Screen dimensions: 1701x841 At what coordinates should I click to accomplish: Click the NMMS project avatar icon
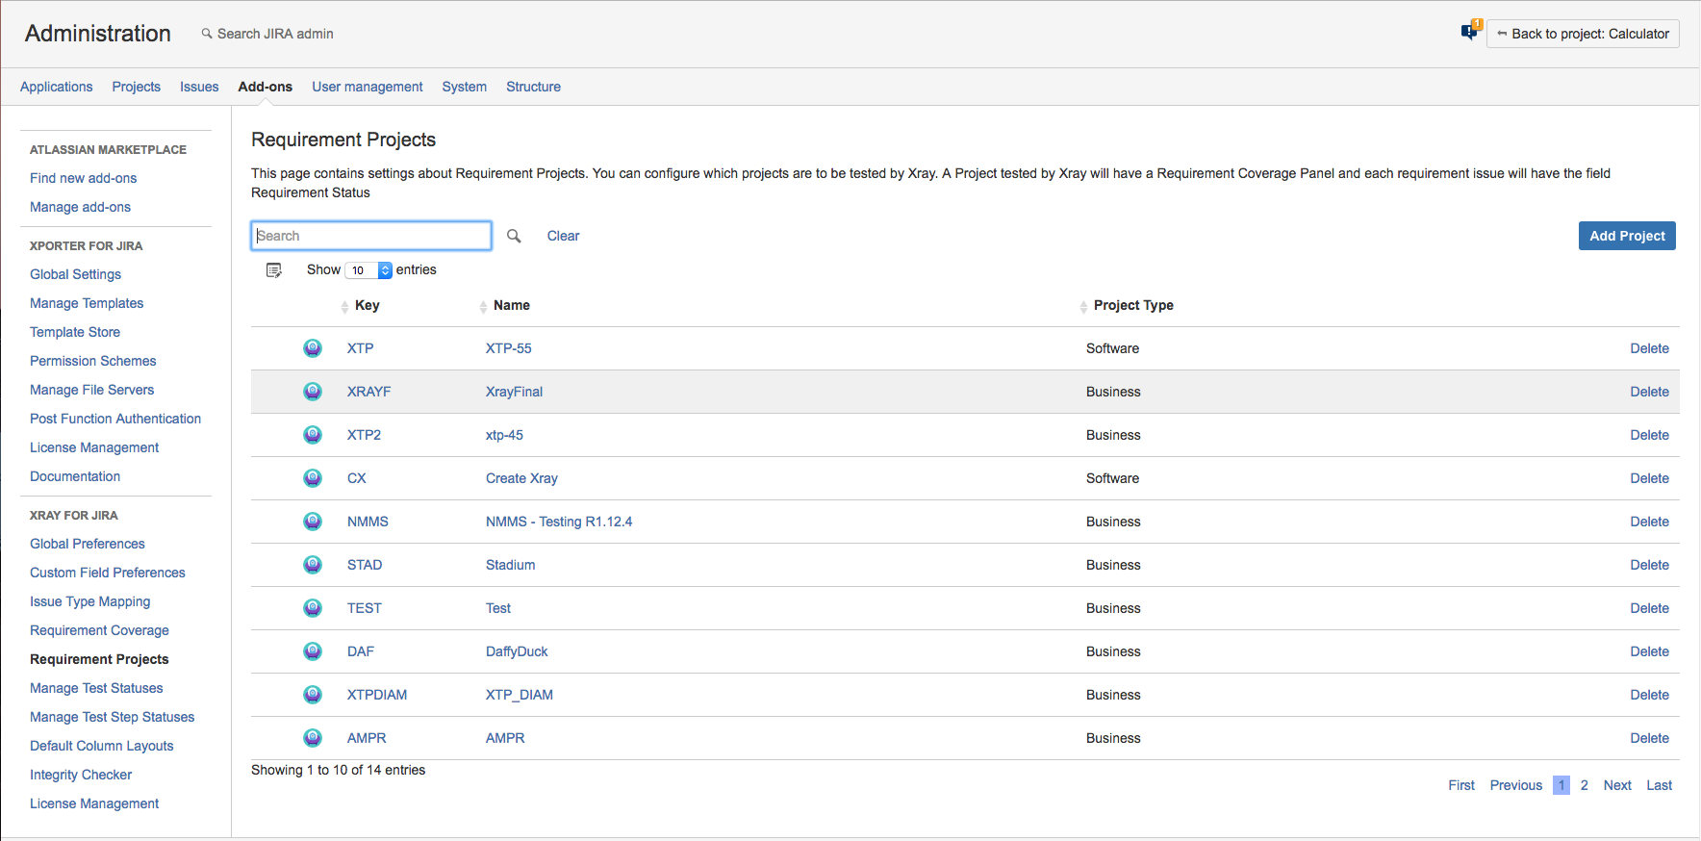click(313, 522)
